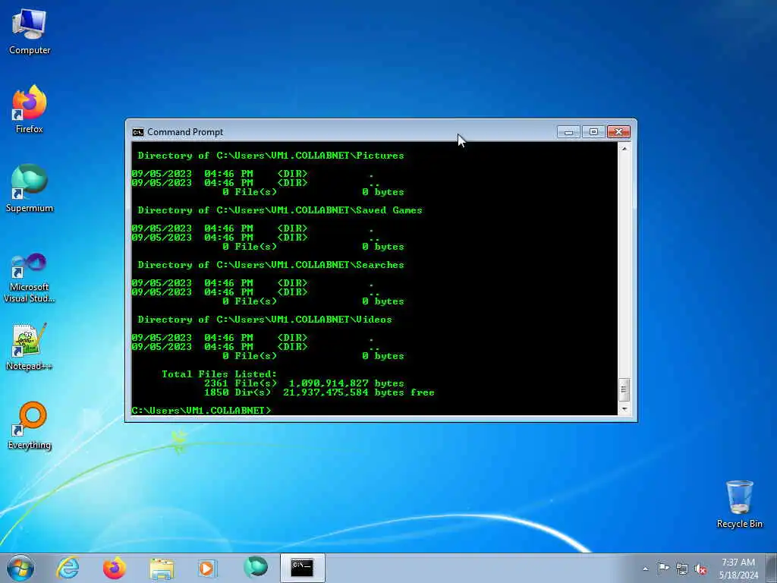Open the Windows Start menu orb
The width and height of the screenshot is (777, 583).
20,568
